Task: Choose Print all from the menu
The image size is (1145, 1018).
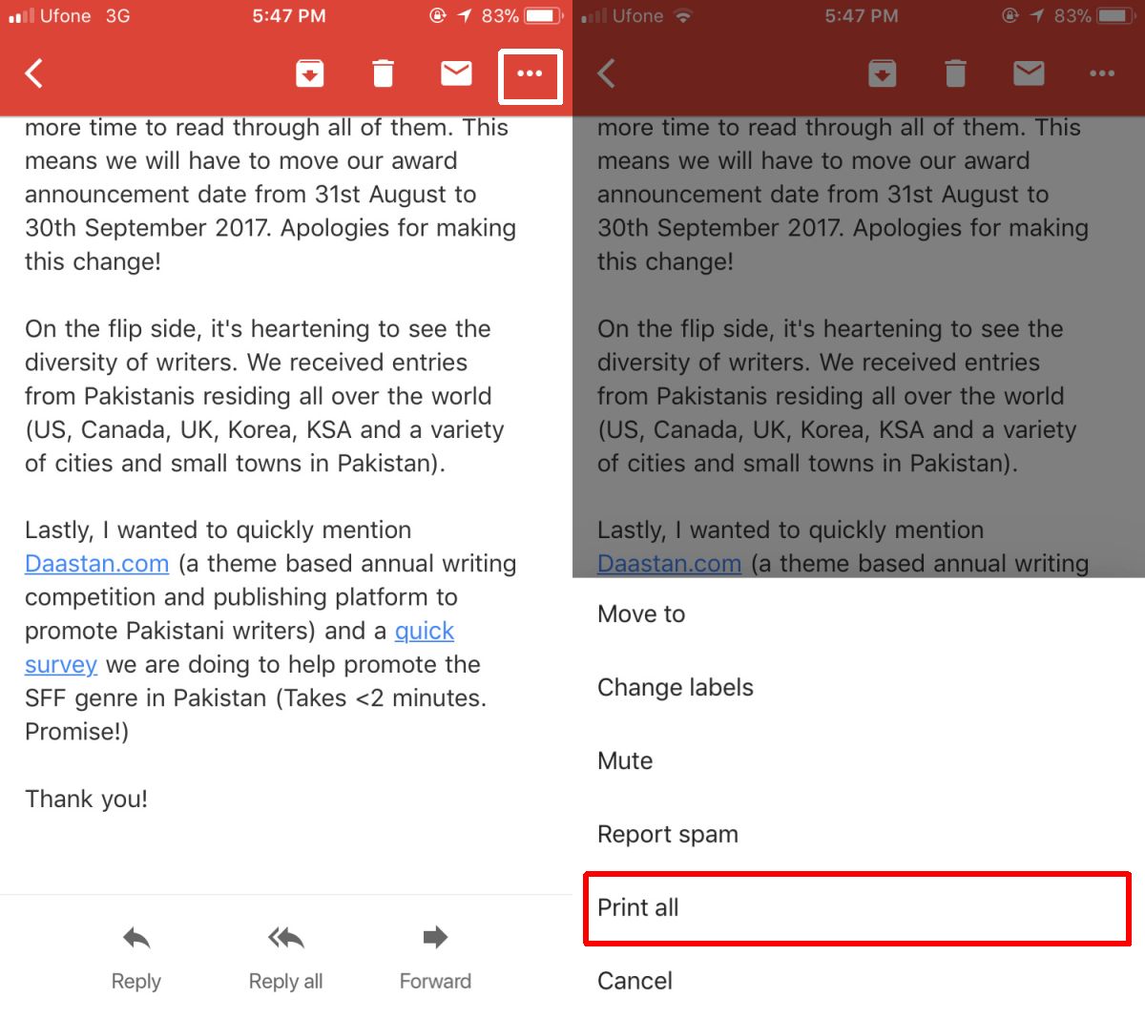Action: pyautogui.click(x=637, y=907)
